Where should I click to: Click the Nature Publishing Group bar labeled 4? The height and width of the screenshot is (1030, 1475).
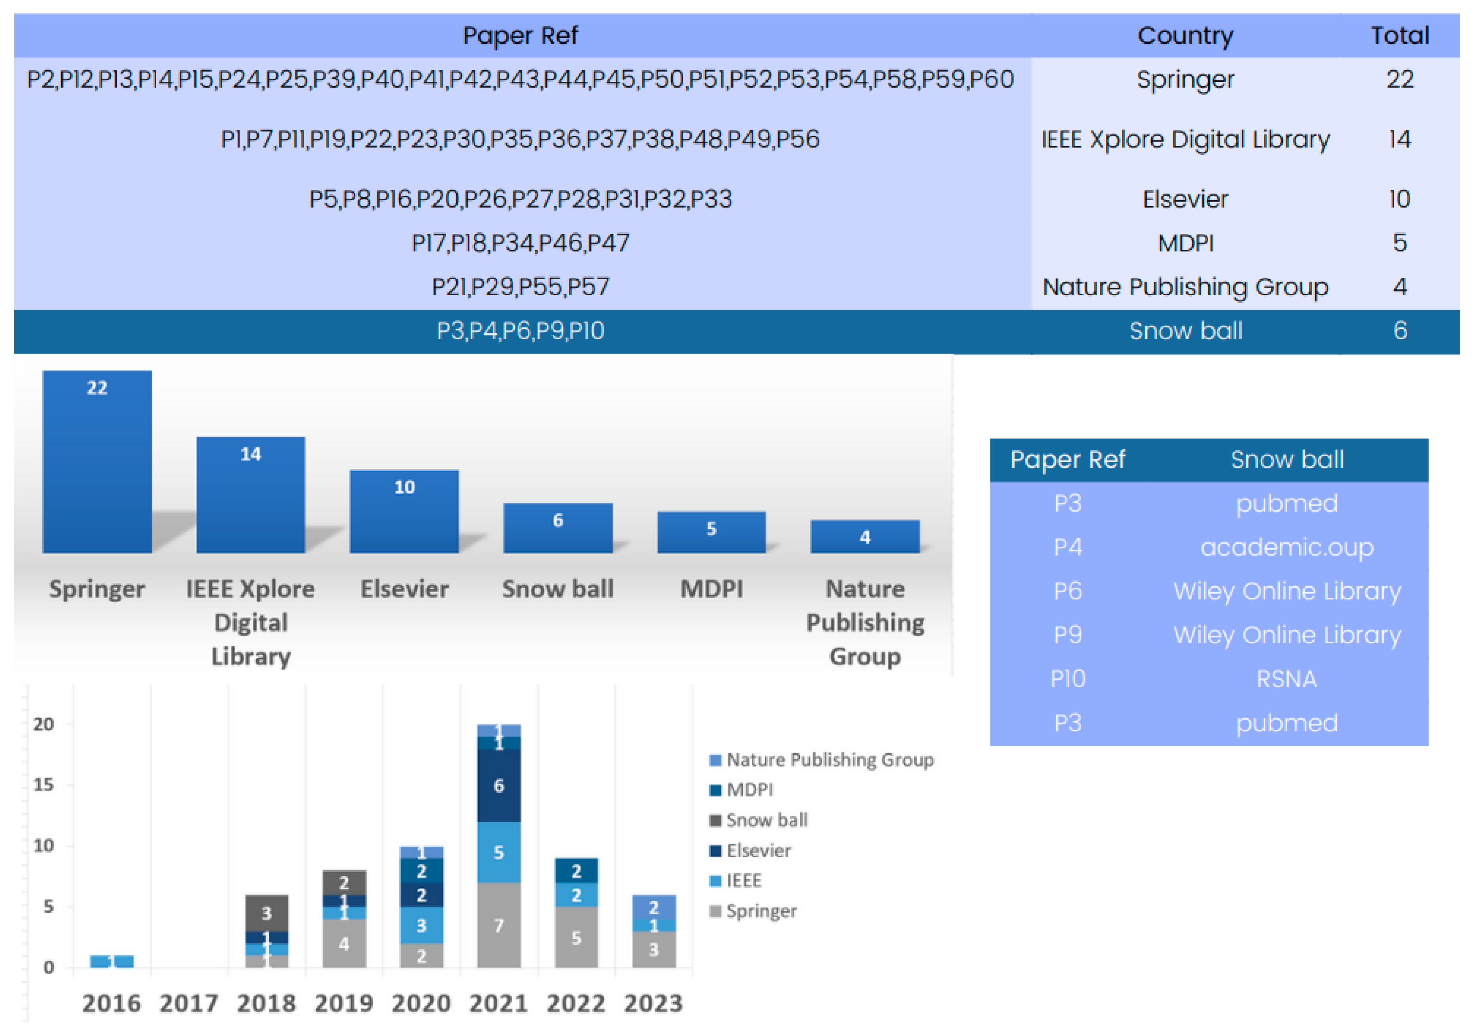coord(865,537)
